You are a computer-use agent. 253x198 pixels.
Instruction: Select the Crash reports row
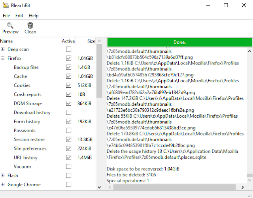[48, 94]
